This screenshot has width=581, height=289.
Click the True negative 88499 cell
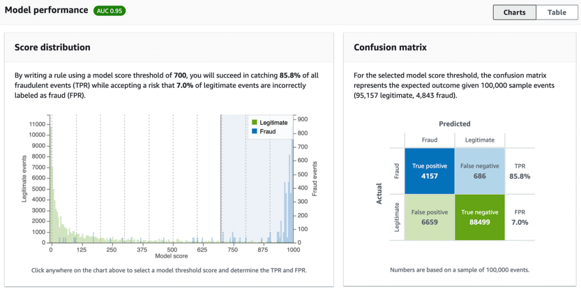tap(479, 217)
